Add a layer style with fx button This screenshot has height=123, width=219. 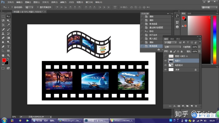(x=175, y=106)
